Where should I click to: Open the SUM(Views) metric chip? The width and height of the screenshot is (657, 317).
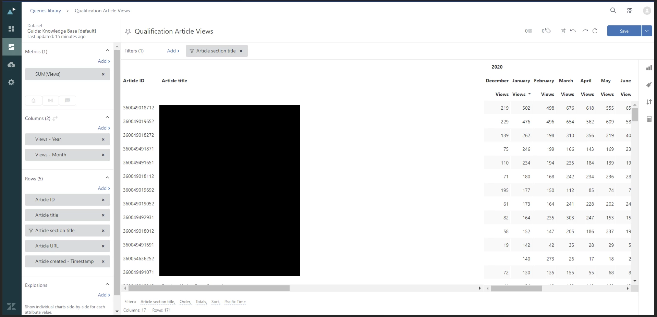68,74
